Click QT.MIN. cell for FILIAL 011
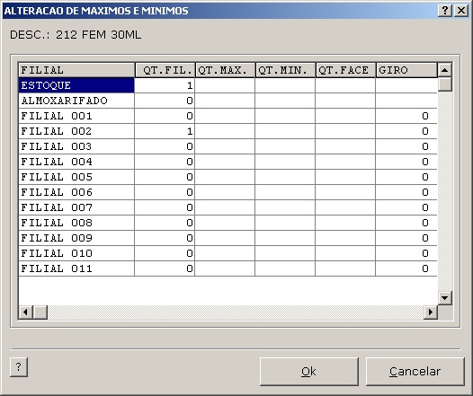Screen dimensions: 473x396 point(285,268)
